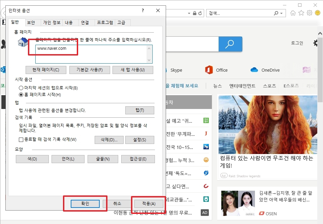Select 홈 페이지로 시작 radio option

tap(21, 95)
